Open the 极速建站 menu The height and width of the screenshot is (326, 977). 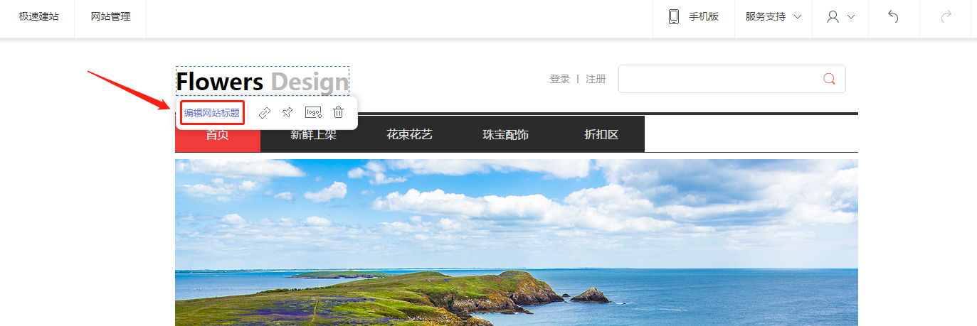tap(38, 16)
